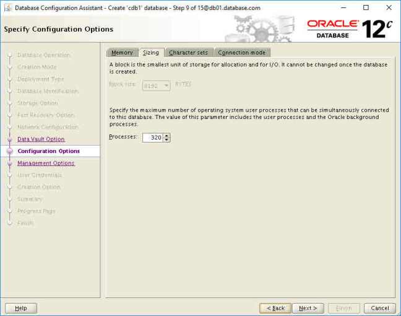This screenshot has height=316, width=401.
Task: Switch to the Connection mode tab
Action: (x=242, y=53)
